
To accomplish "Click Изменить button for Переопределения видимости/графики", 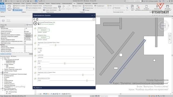I will [28, 35].
